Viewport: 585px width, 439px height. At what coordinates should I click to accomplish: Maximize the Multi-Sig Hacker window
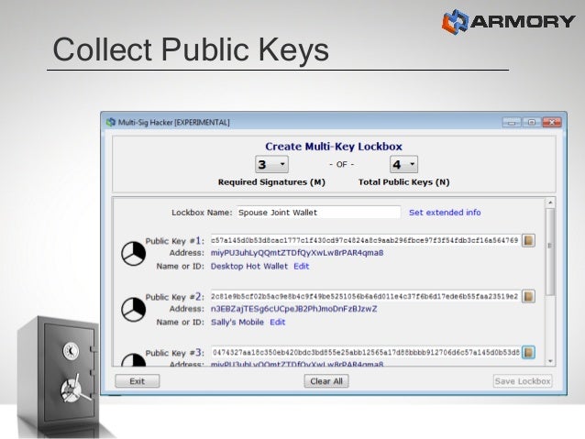pyautogui.click(x=531, y=122)
